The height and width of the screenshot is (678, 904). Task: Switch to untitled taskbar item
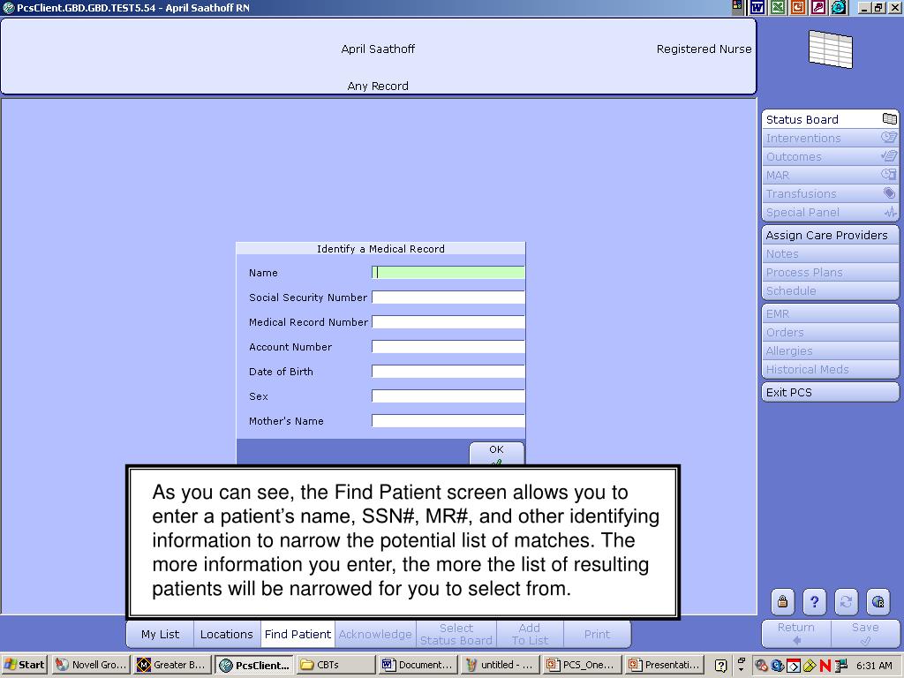pos(500,665)
